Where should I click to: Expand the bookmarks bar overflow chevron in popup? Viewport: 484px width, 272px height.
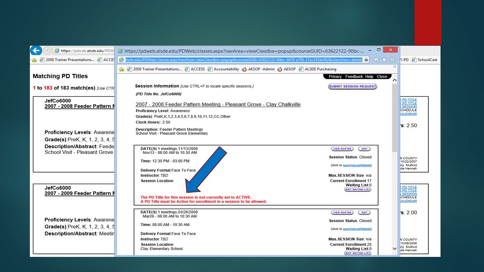[395, 67]
